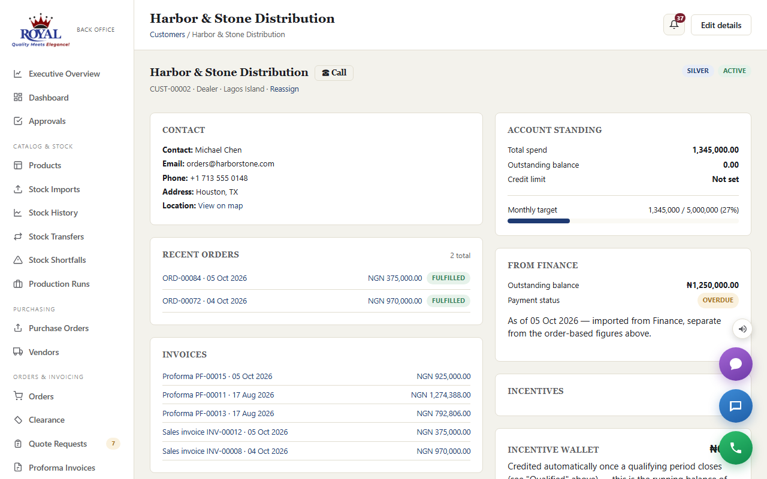Click the email orders@harborstone.com

[230, 164]
